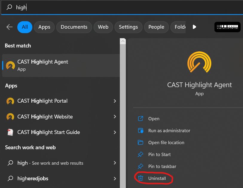Expand CAST Highlight Start Guide chevron
This screenshot has height=188, width=243.
click(x=115, y=132)
